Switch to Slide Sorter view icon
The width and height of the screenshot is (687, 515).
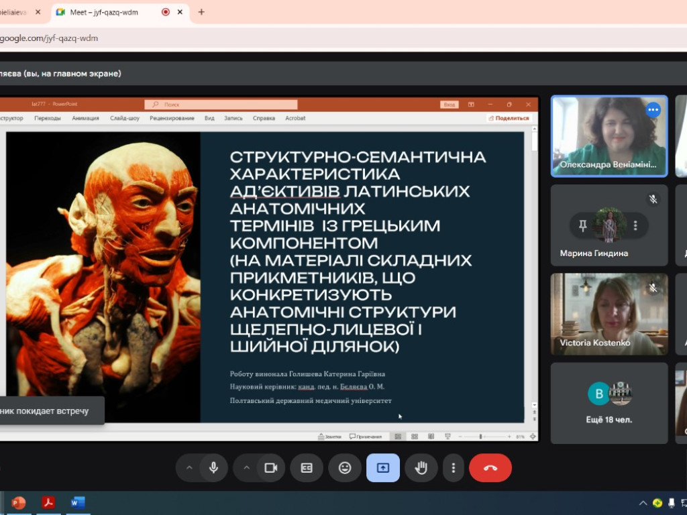(415, 437)
